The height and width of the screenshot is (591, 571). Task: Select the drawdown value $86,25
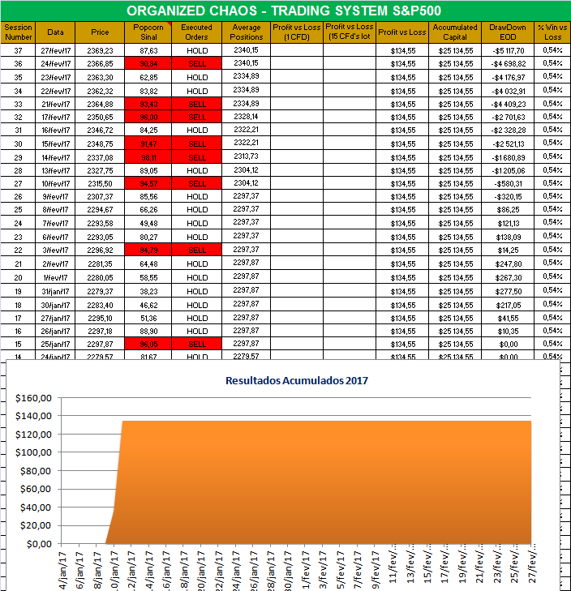point(508,209)
